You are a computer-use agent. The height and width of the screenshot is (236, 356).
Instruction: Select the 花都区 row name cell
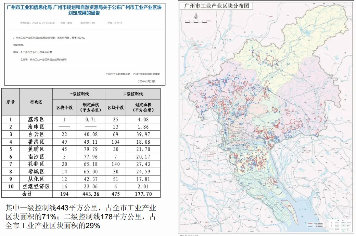click(x=36, y=164)
